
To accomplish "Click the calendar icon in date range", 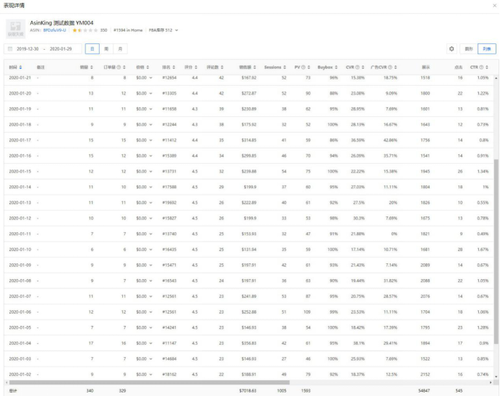I will 11,49.
